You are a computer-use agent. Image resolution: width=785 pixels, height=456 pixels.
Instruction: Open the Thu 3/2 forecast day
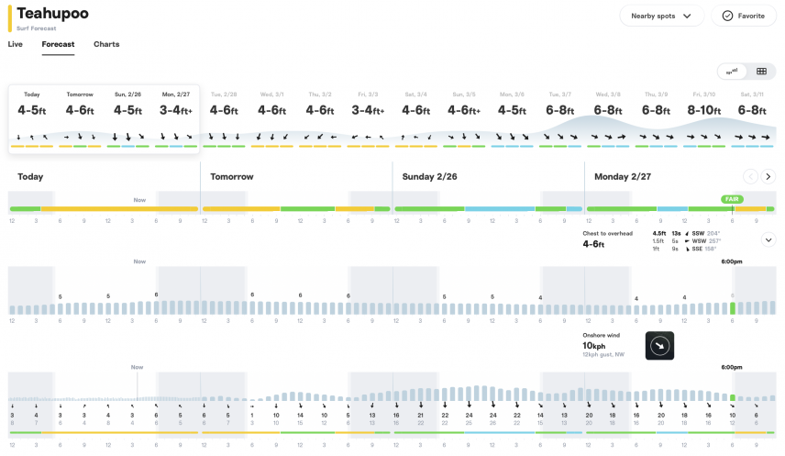(320, 119)
